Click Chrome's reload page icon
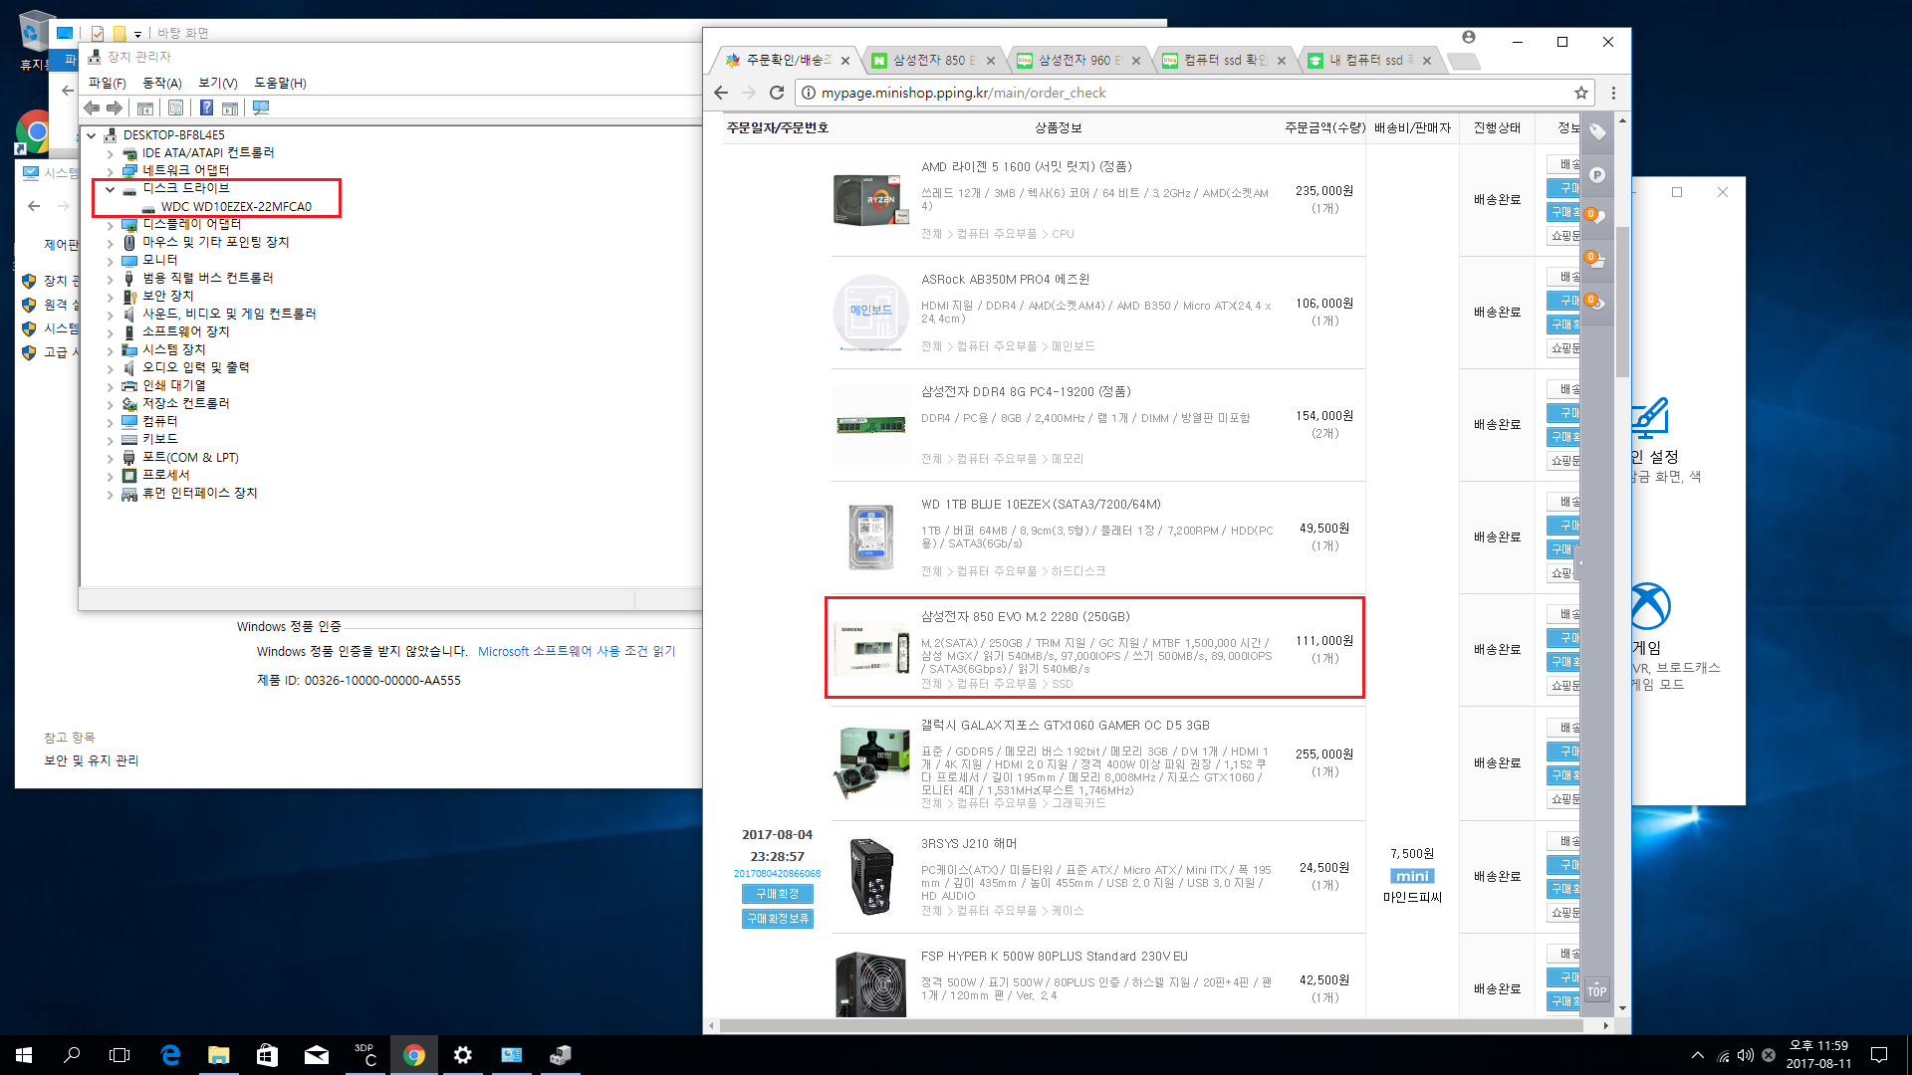1912x1075 pixels. (x=777, y=93)
